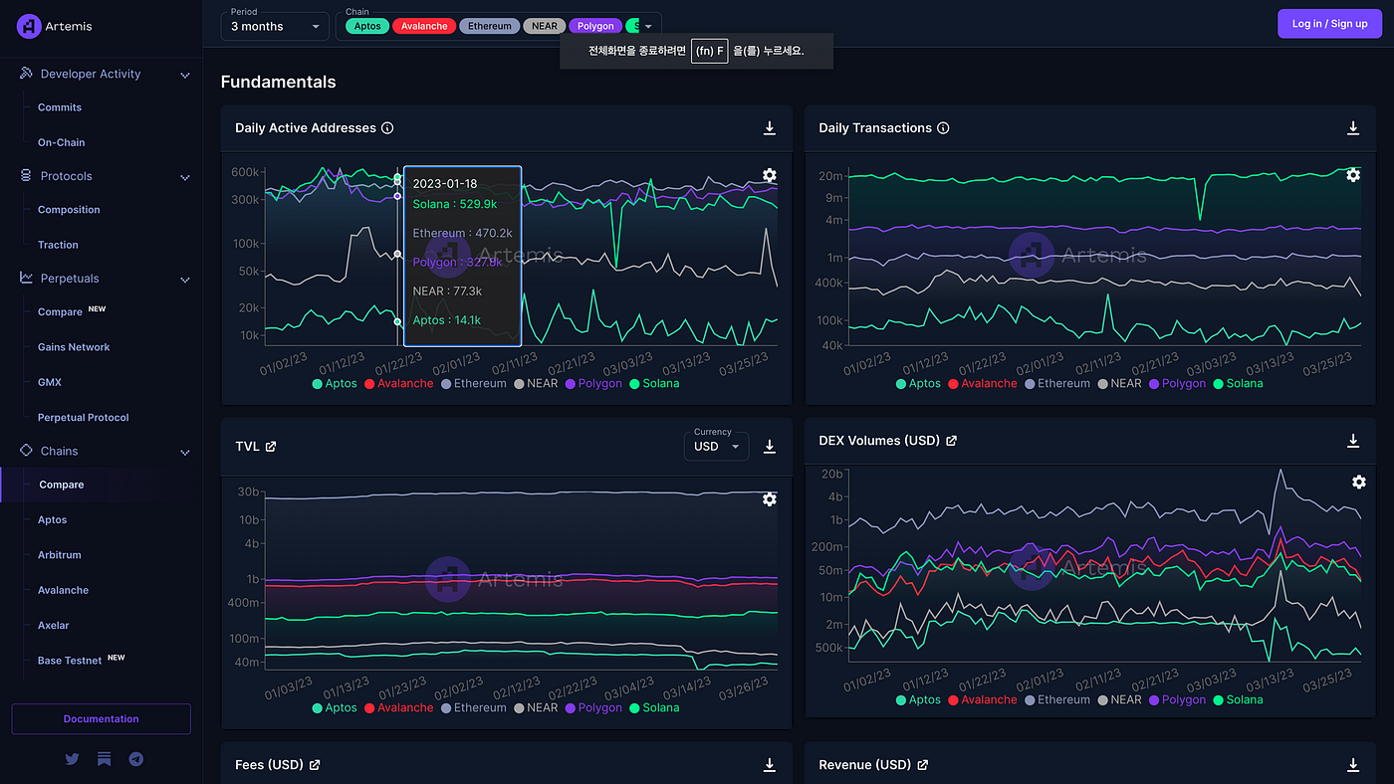Click the Chains section icon

26,451
